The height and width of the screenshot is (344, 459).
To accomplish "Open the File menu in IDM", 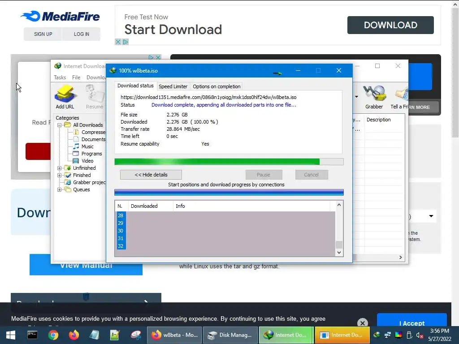I will click(76, 77).
